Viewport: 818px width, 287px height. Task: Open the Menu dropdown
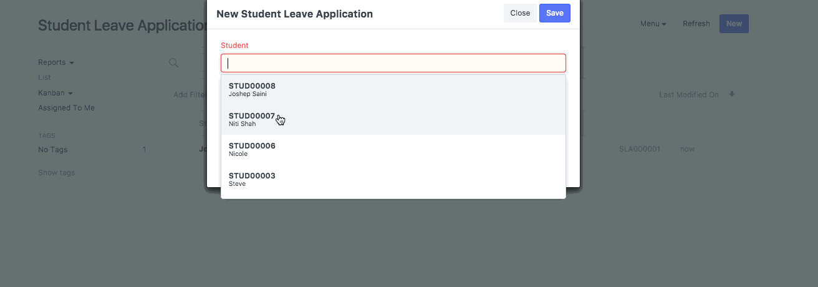(653, 24)
